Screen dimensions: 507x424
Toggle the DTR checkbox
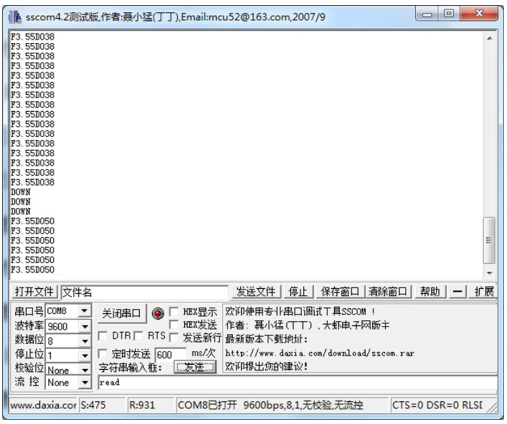point(103,336)
